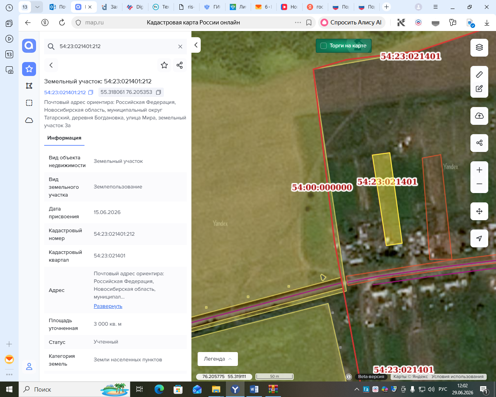Open Word from the Windows taskbar
The width and height of the screenshot is (496, 397).
tap(254, 389)
